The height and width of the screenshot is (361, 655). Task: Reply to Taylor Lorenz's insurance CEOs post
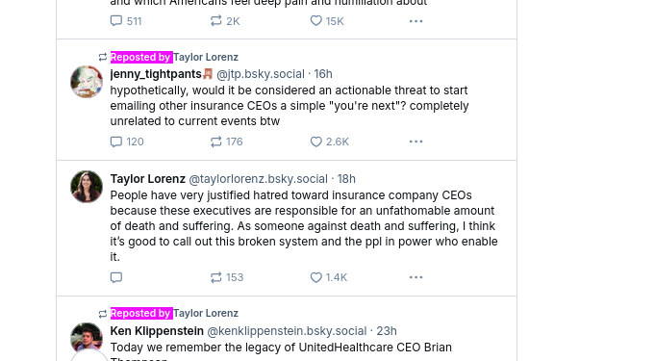(x=116, y=277)
